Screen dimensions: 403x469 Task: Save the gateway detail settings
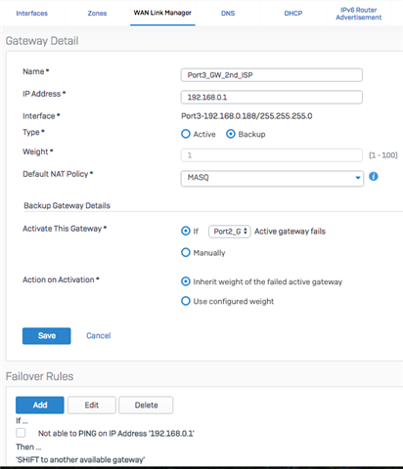click(47, 336)
